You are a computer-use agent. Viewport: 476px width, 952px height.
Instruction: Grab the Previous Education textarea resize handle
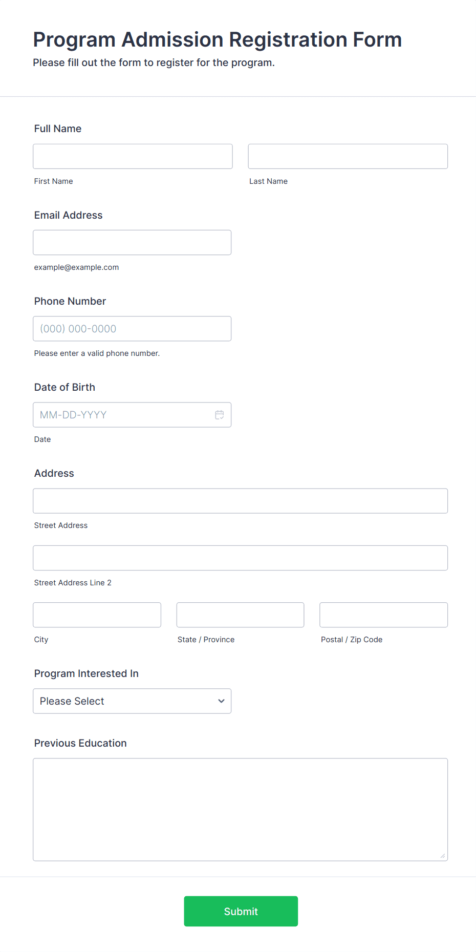click(x=443, y=856)
